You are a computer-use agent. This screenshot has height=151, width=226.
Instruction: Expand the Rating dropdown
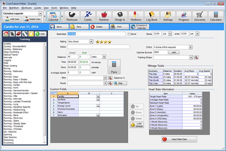[x=91, y=41]
